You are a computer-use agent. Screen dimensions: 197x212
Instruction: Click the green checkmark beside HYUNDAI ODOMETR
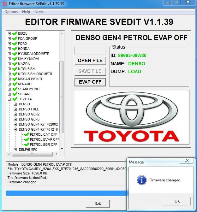point(15,54)
